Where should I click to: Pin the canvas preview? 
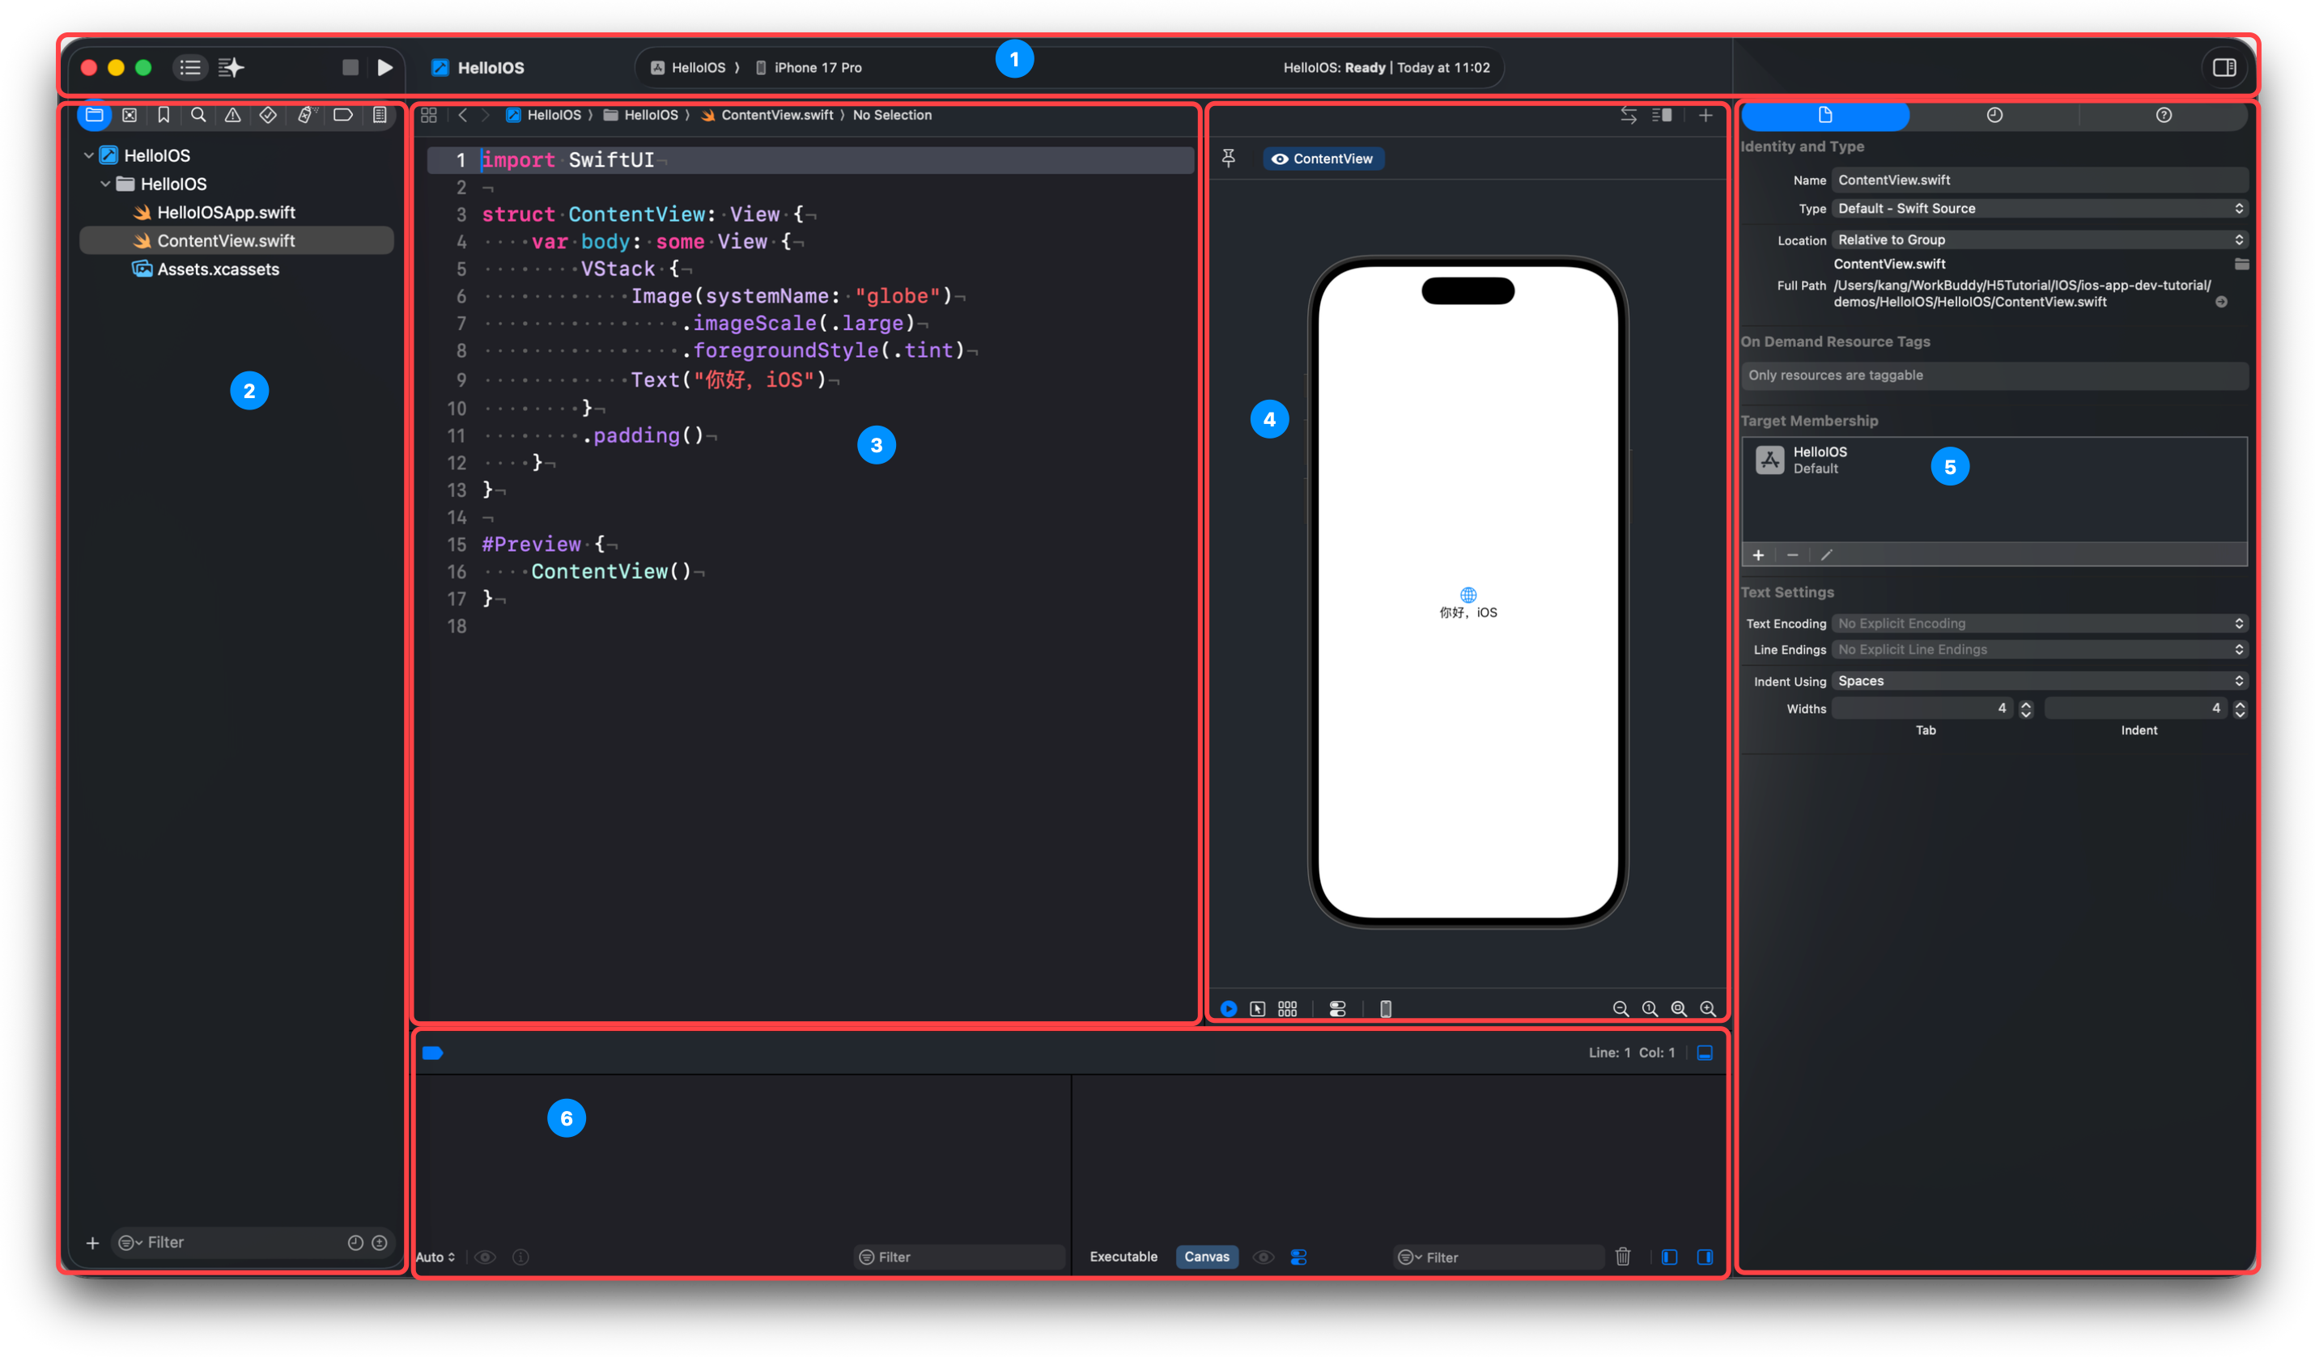click(1228, 158)
